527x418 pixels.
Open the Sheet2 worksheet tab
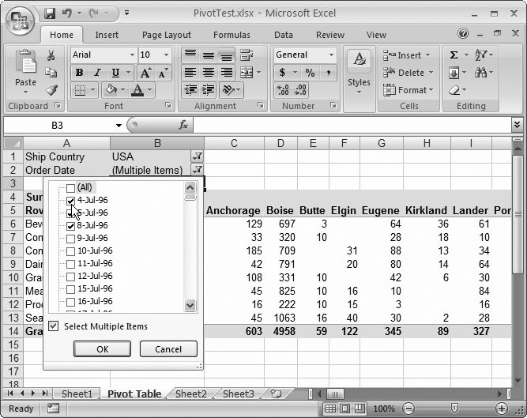tap(190, 394)
